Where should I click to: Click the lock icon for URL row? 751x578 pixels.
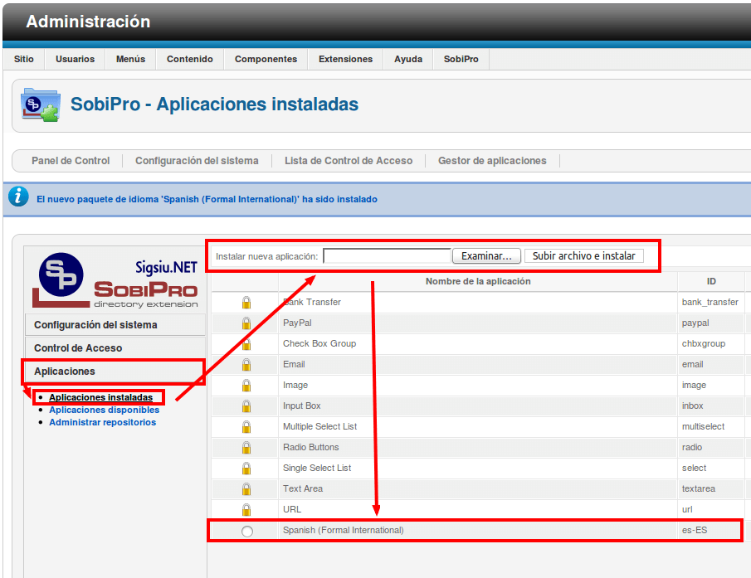click(246, 509)
